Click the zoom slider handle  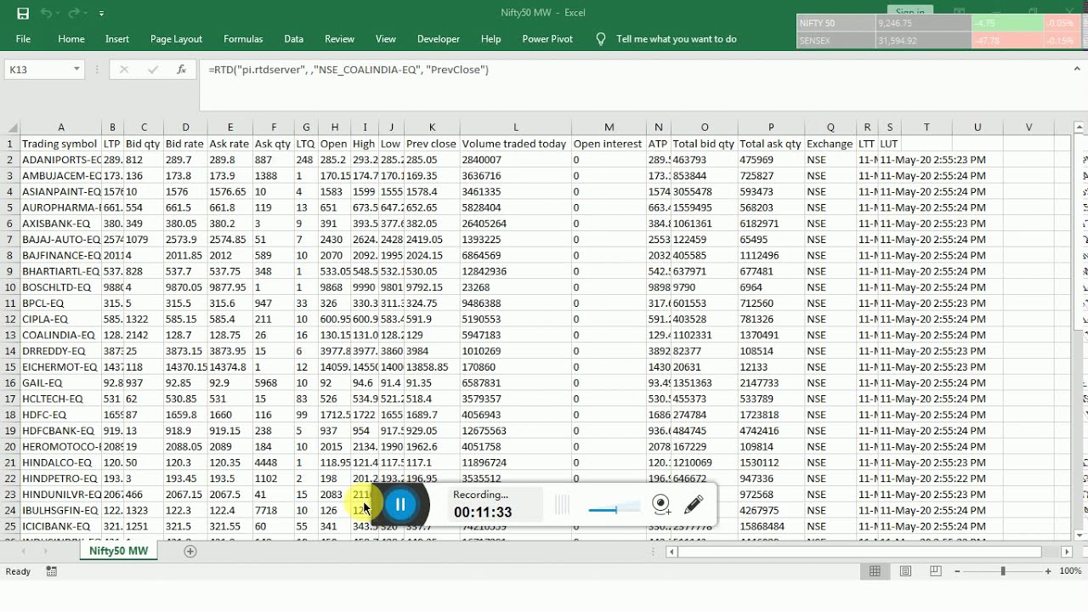[x=1003, y=572]
